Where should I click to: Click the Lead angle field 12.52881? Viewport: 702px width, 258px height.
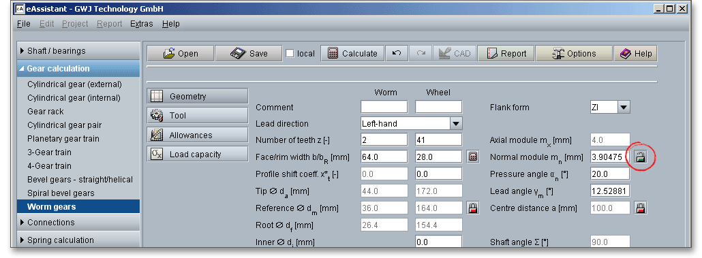tap(610, 191)
